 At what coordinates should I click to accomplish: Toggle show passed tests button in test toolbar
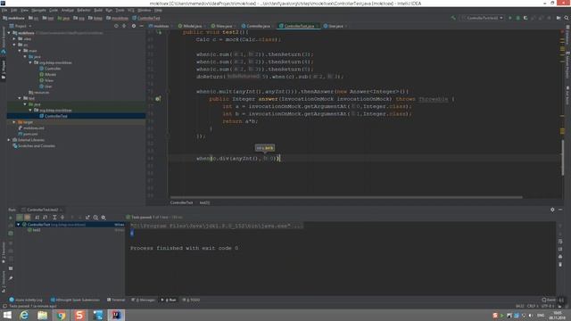[20, 218]
